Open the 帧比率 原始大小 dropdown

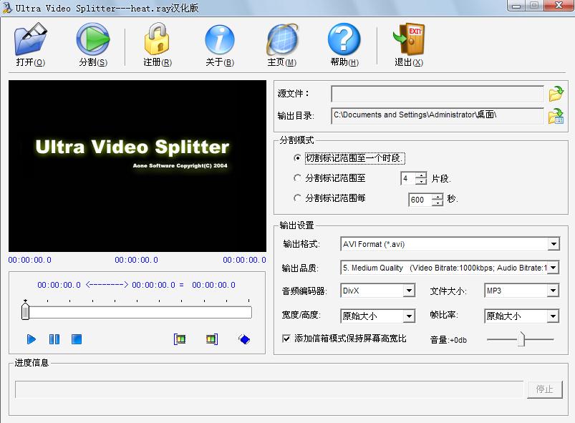click(553, 316)
